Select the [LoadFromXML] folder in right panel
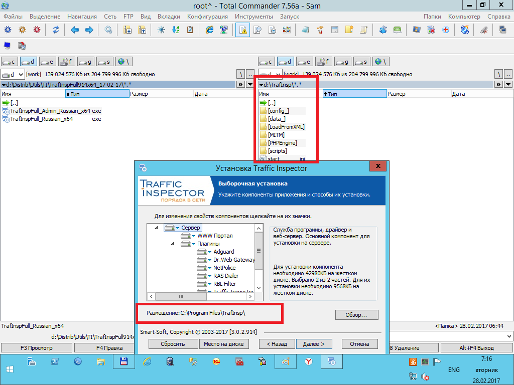Image resolution: width=514 pixels, height=385 pixels. (282, 127)
